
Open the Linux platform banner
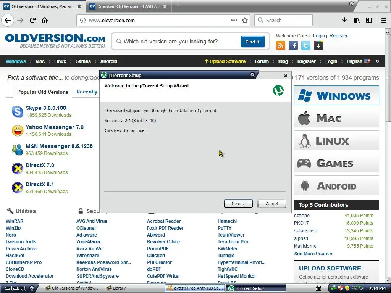(x=336, y=140)
